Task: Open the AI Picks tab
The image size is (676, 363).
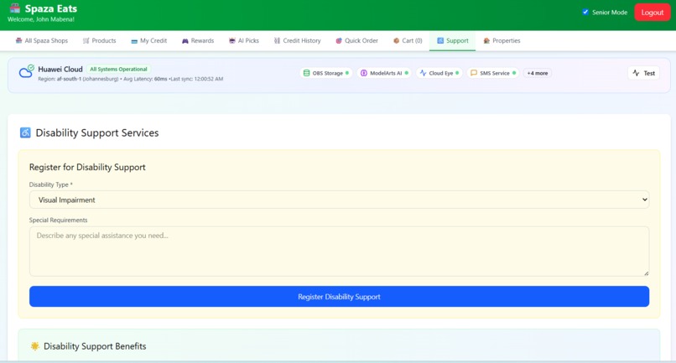Action: [x=243, y=40]
